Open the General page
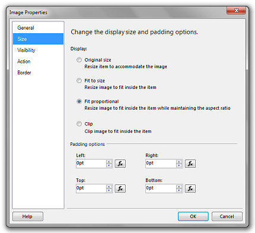The image size is (255, 233). pyautogui.click(x=38, y=28)
